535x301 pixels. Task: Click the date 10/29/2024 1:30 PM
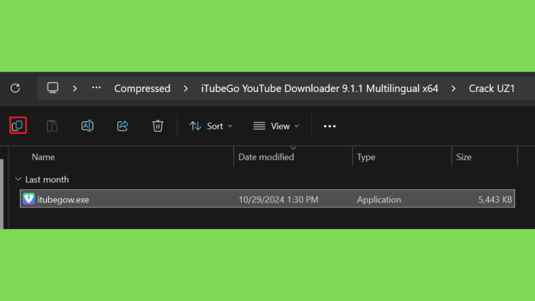click(278, 200)
